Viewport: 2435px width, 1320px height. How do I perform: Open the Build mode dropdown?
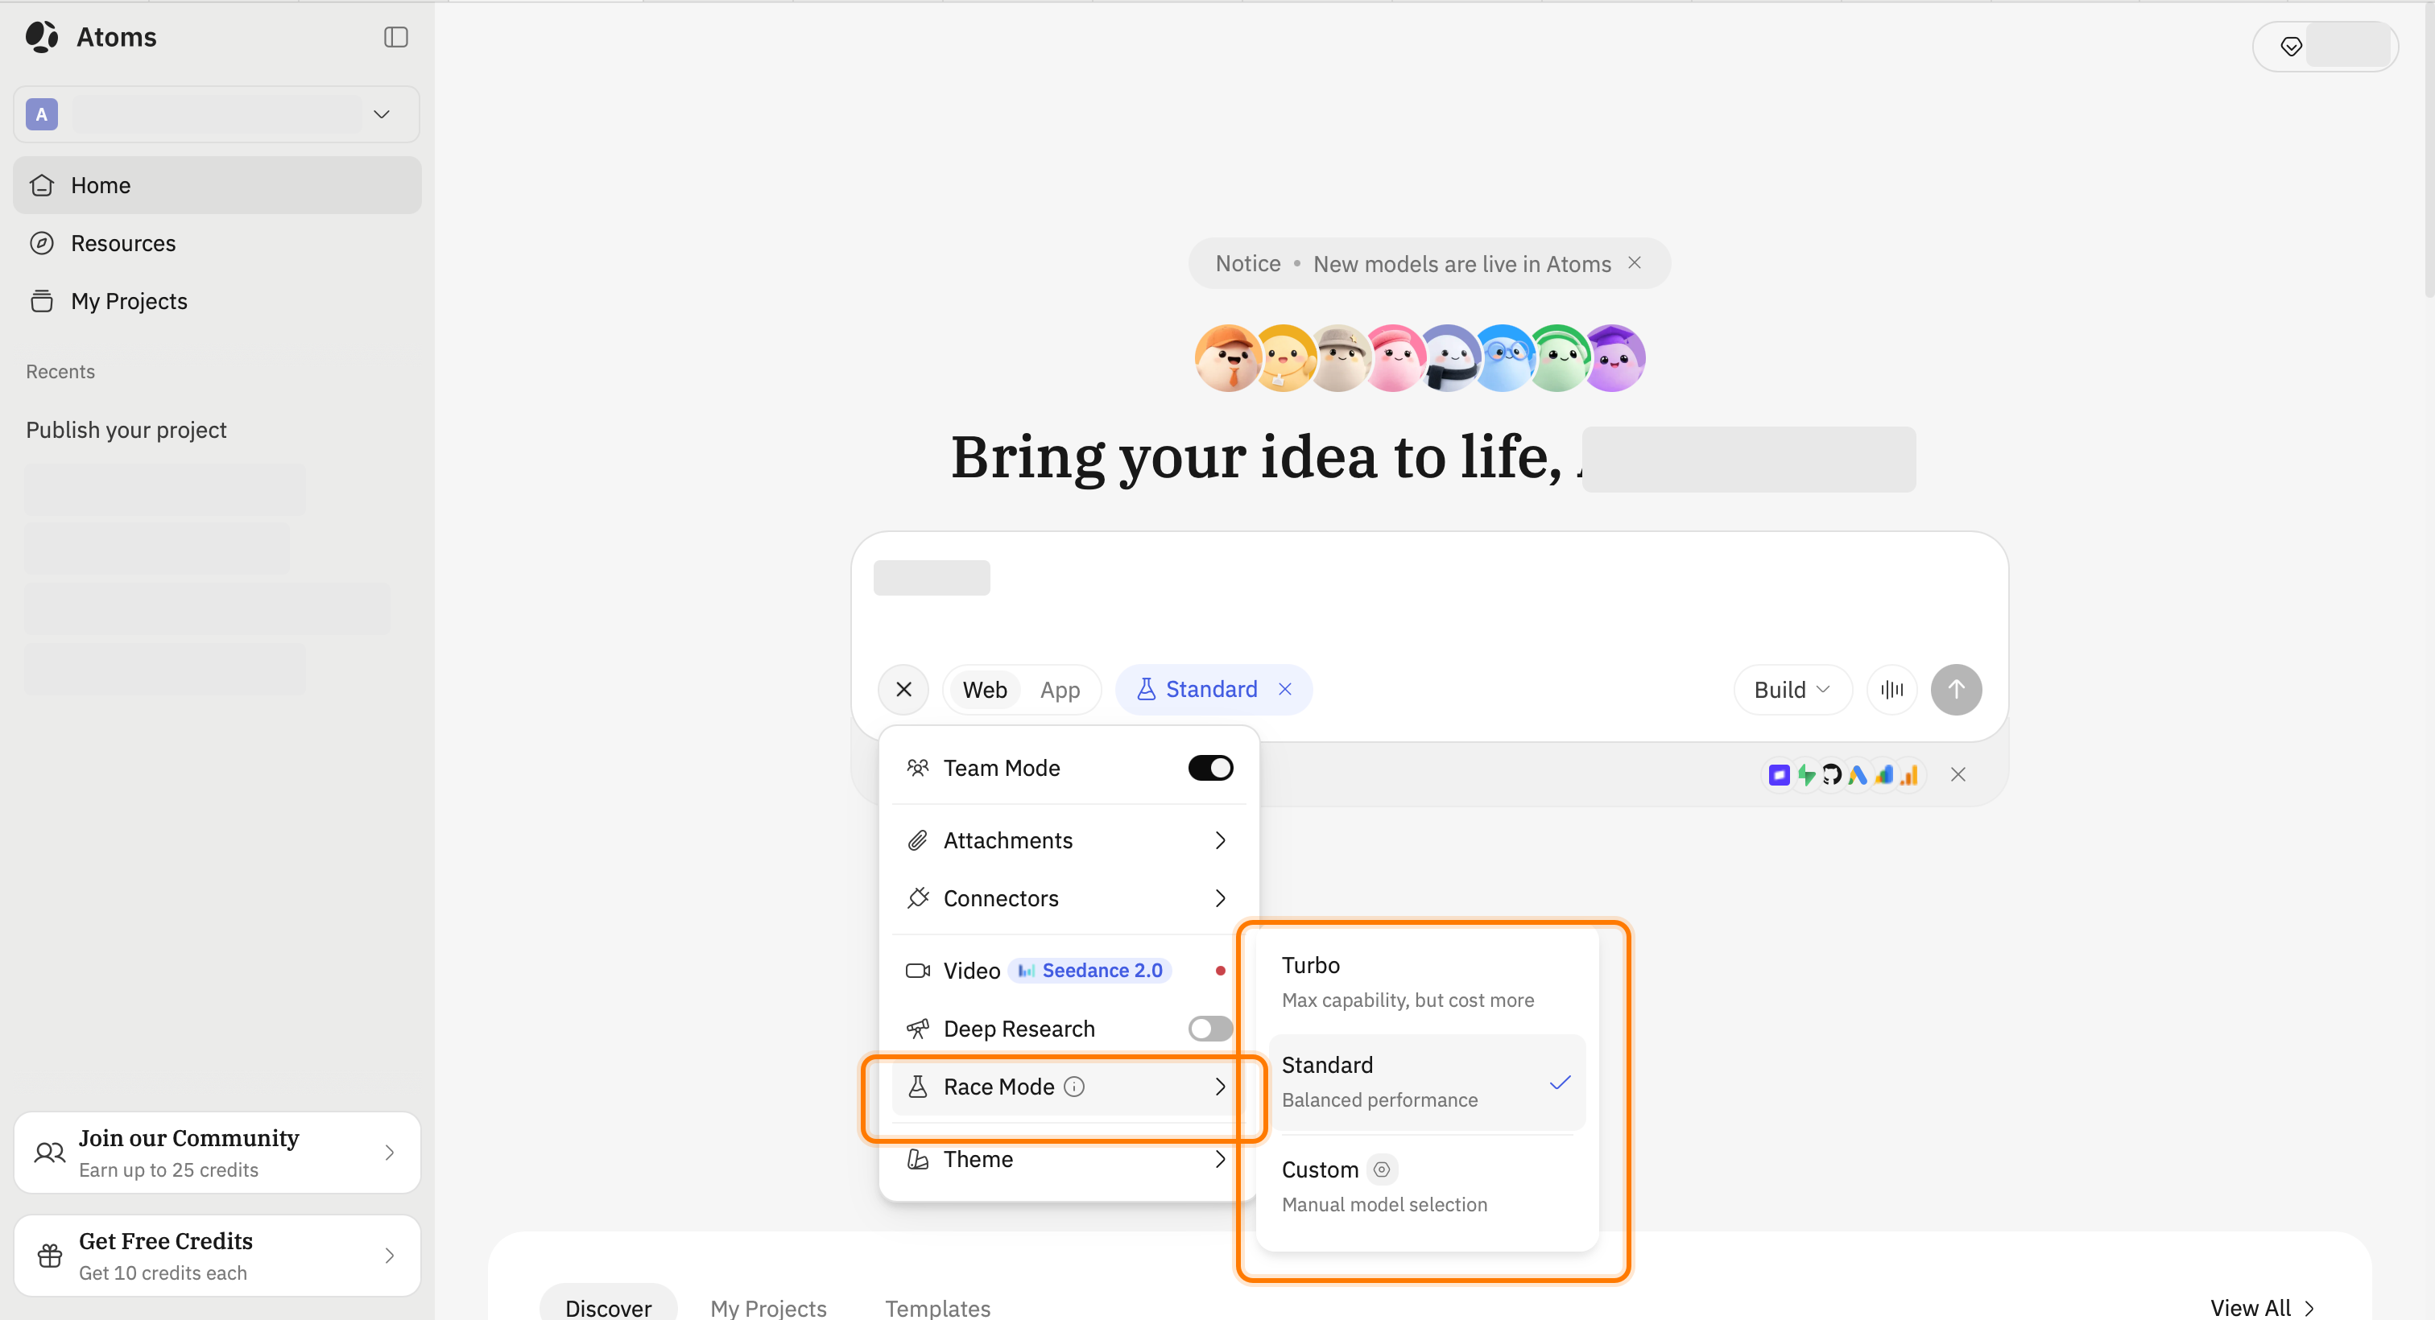click(1792, 690)
